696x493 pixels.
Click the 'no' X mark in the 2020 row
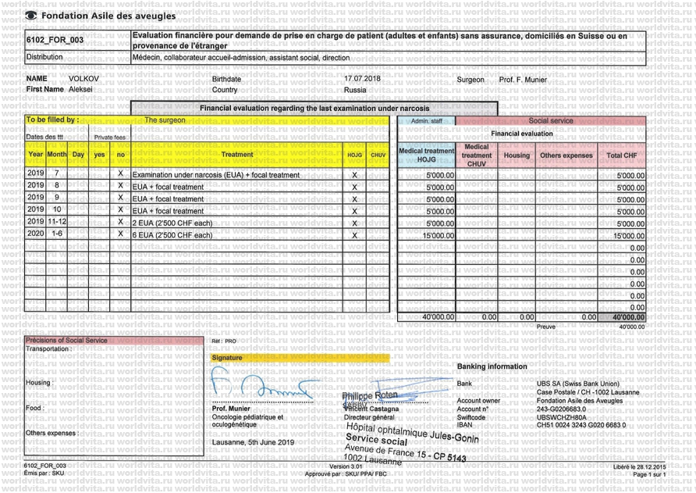[120, 234]
